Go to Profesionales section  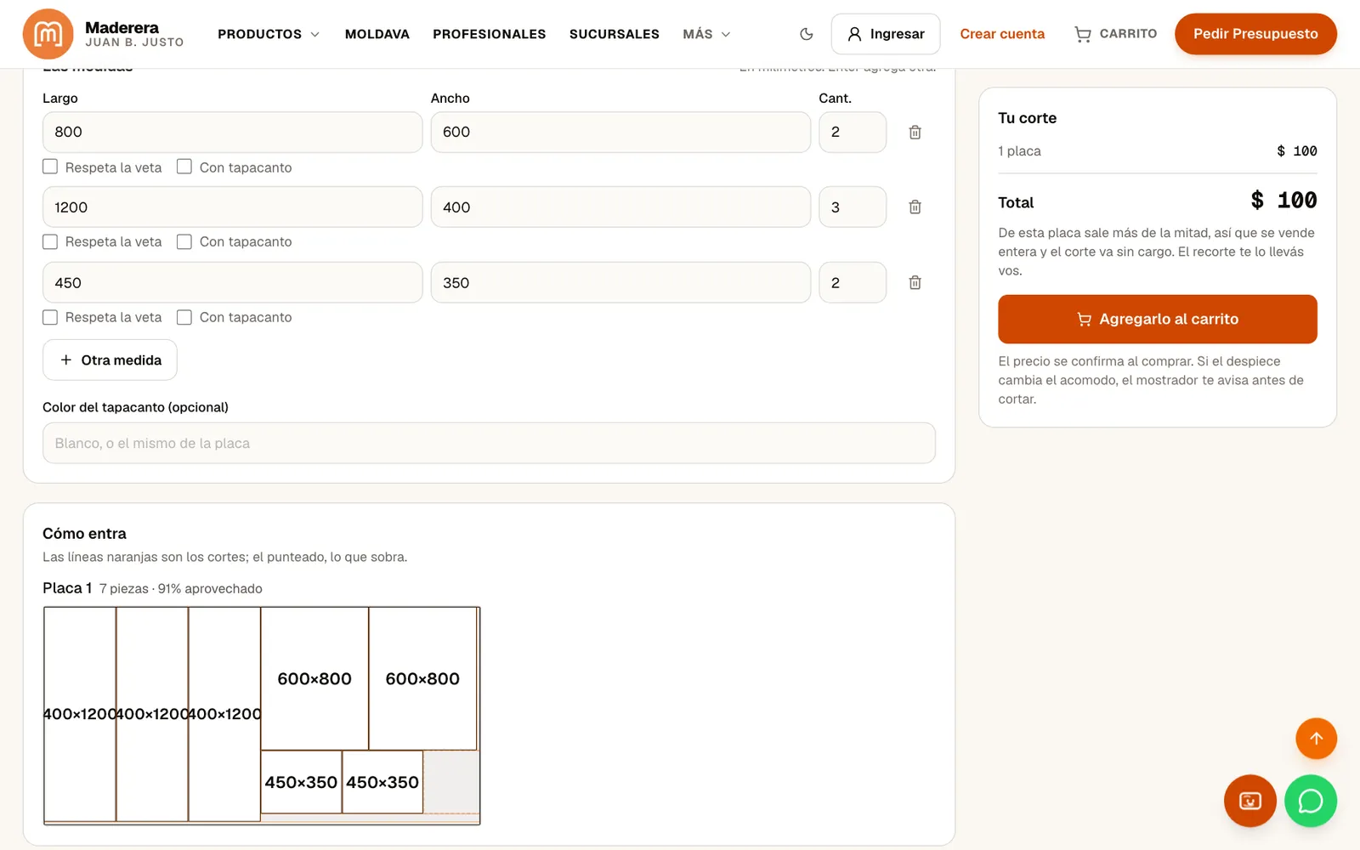tap(489, 34)
